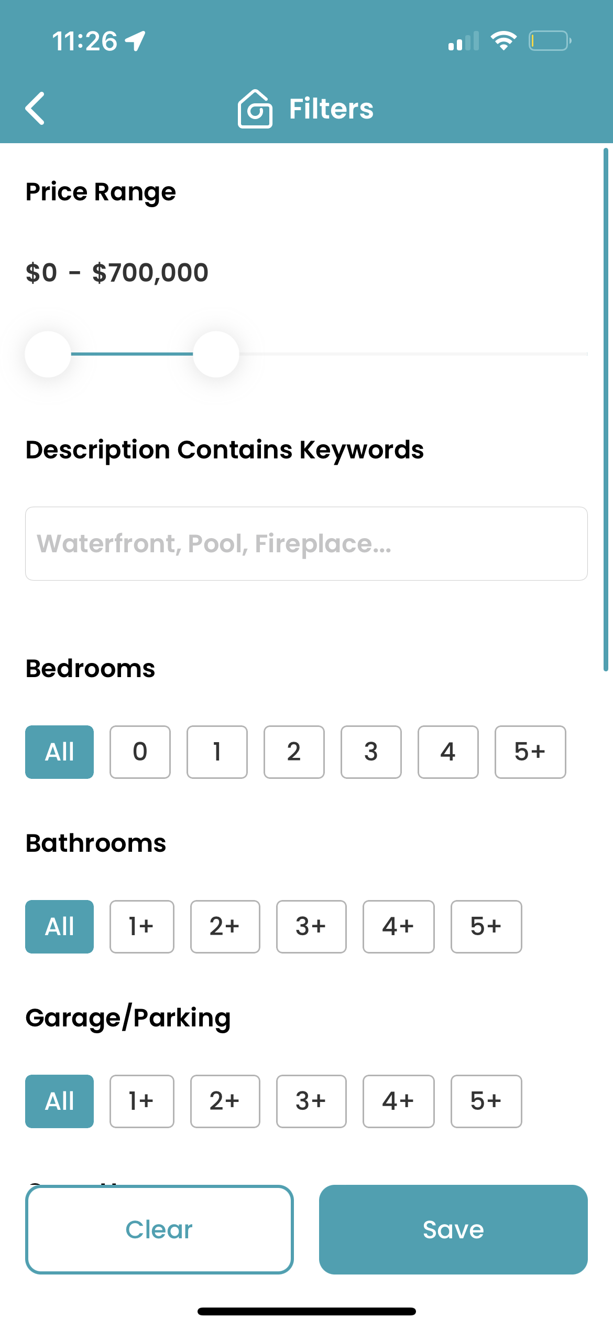Choose 1+ Garage/Parking option

pos(142,1101)
